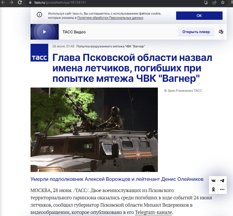Image resolution: width=233 pixels, height=216 pixels.
Task: Reload the page with the refresh icon
Action: (20, 2)
